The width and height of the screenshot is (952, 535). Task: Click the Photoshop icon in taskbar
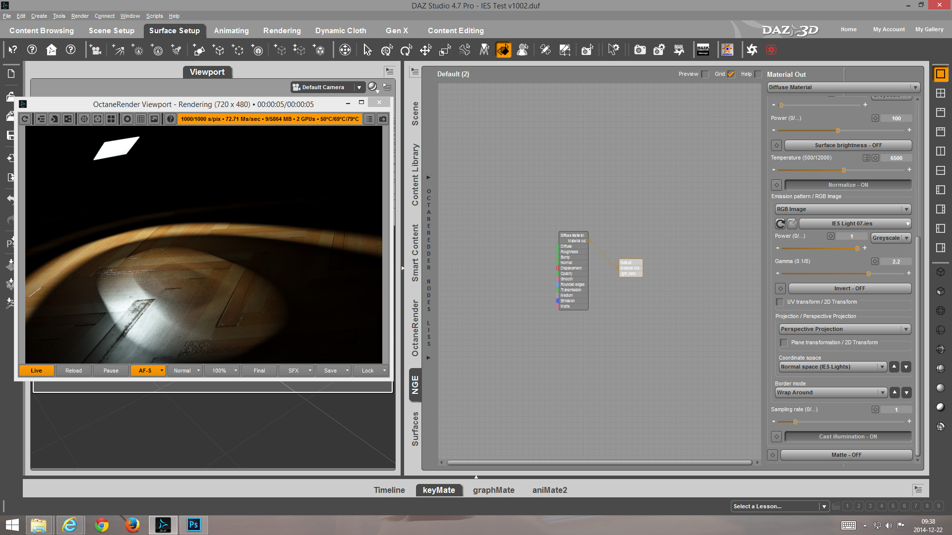194,525
